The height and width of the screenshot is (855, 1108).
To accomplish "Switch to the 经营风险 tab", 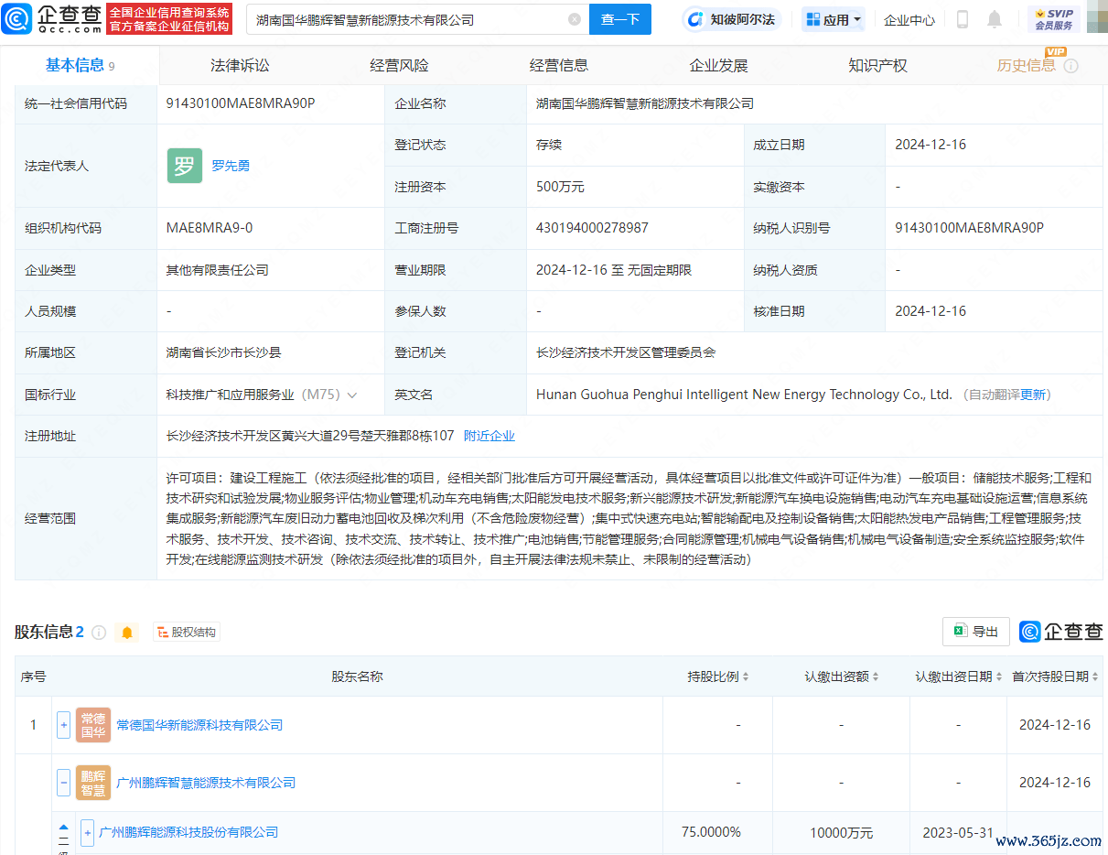I will [x=399, y=65].
